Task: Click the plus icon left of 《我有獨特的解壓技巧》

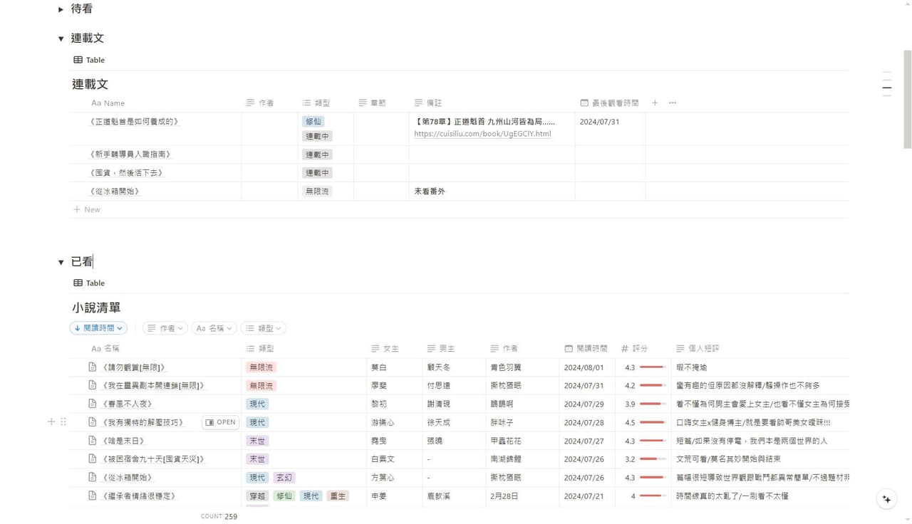Action: click(51, 422)
